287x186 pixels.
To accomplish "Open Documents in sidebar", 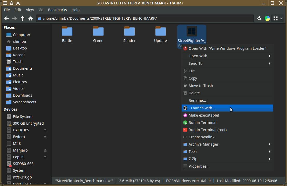I will click(x=26, y=68).
